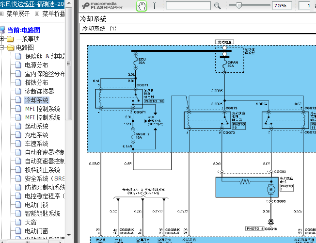Collapse the 电路图 folder
The width and height of the screenshot is (316, 243).
tap(2, 48)
